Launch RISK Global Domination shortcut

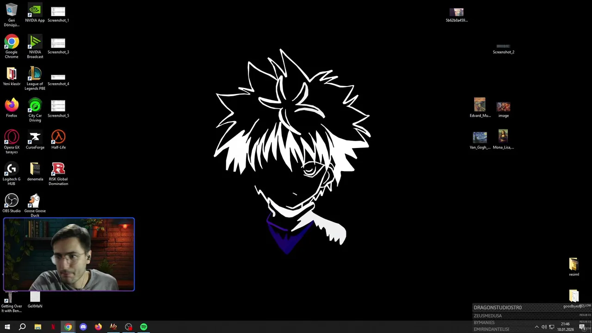click(x=58, y=174)
